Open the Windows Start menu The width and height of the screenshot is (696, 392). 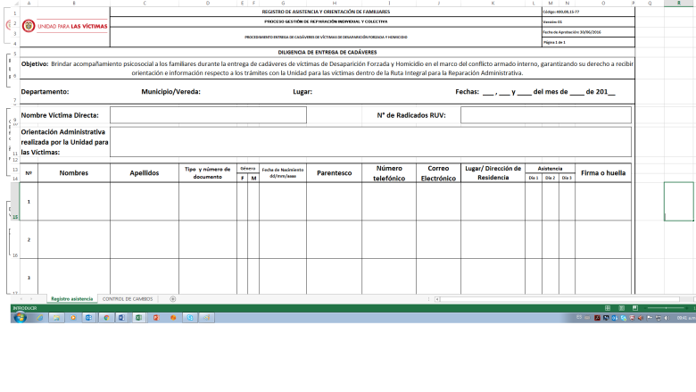[20, 317]
